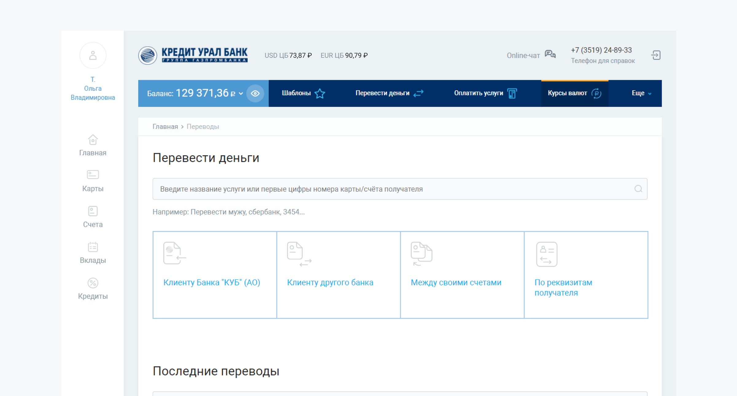Click the phone number +7 (3519) 24-89-33
737x396 pixels.
(601, 50)
